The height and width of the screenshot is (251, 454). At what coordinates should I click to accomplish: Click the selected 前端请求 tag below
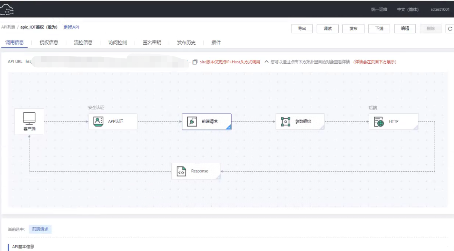point(40,229)
